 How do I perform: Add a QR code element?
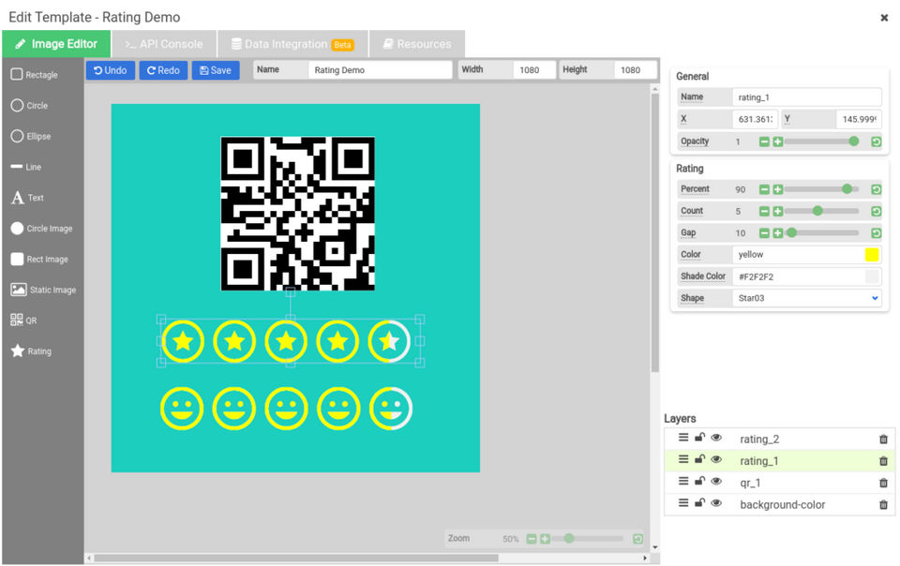23,320
